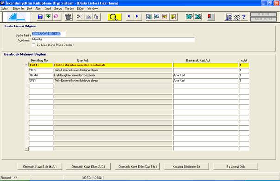Viewport: 280px width, 181px height.
Task: Open the Sorgu menu
Action: [x=58, y=8]
